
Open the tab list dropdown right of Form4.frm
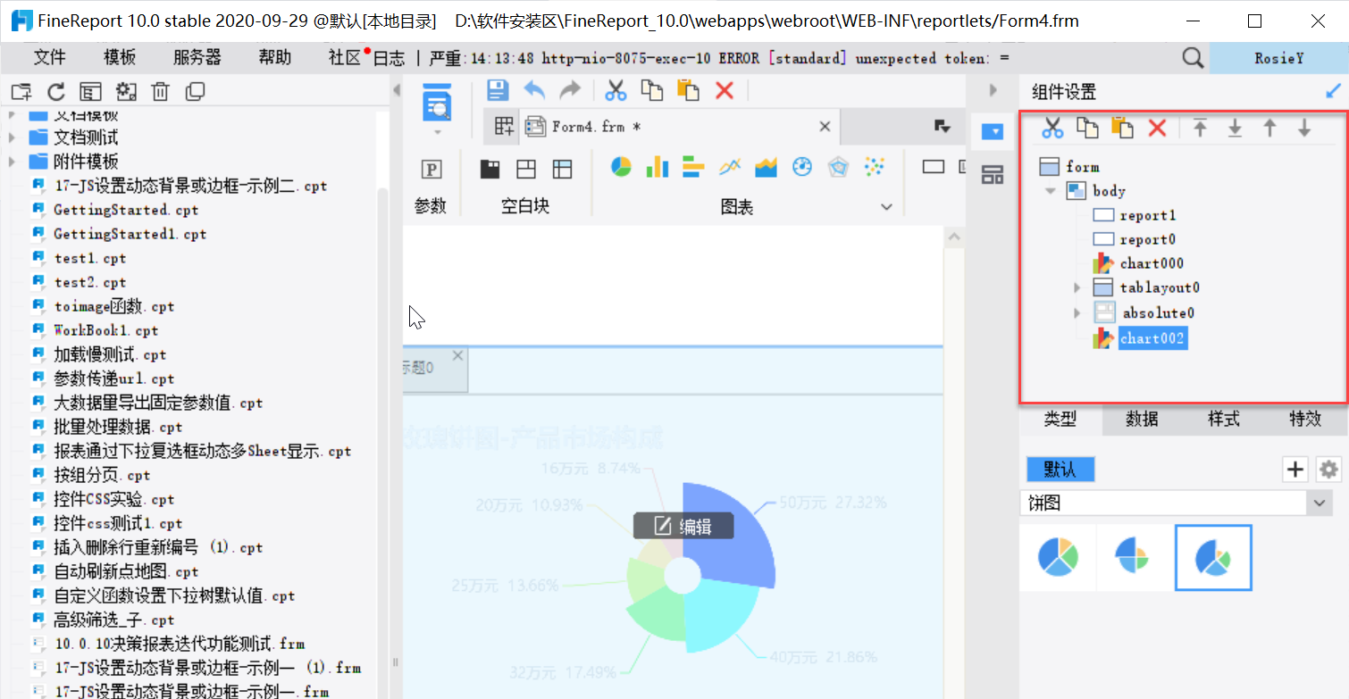point(943,127)
